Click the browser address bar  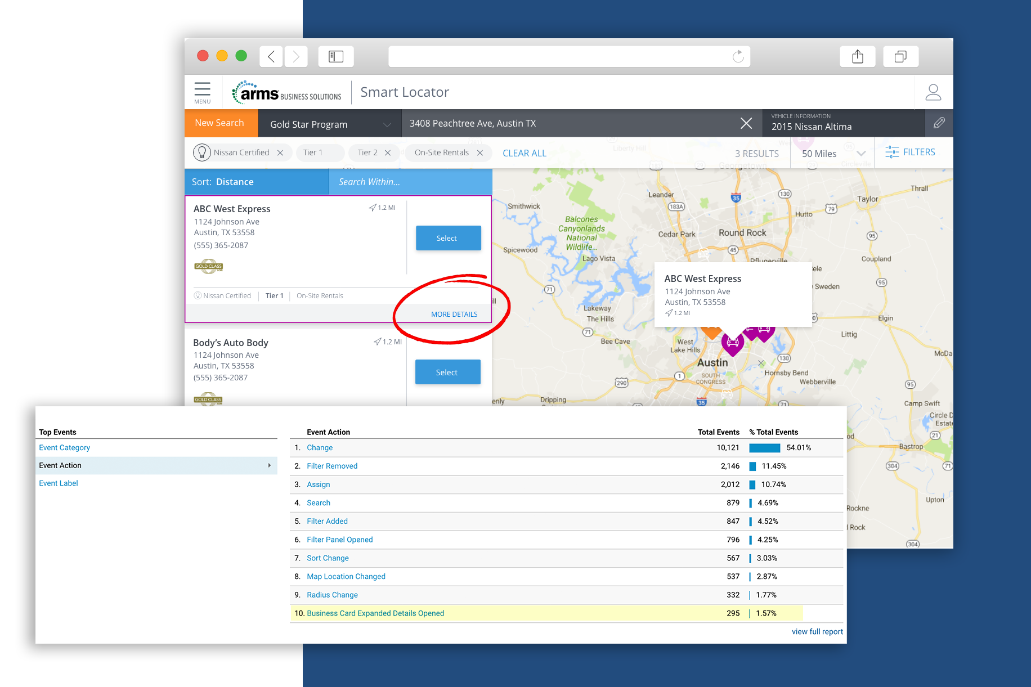569,56
